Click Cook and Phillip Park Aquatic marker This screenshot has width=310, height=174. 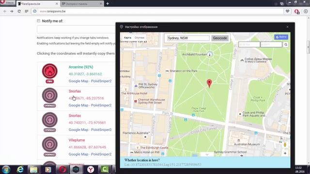coord(240,114)
